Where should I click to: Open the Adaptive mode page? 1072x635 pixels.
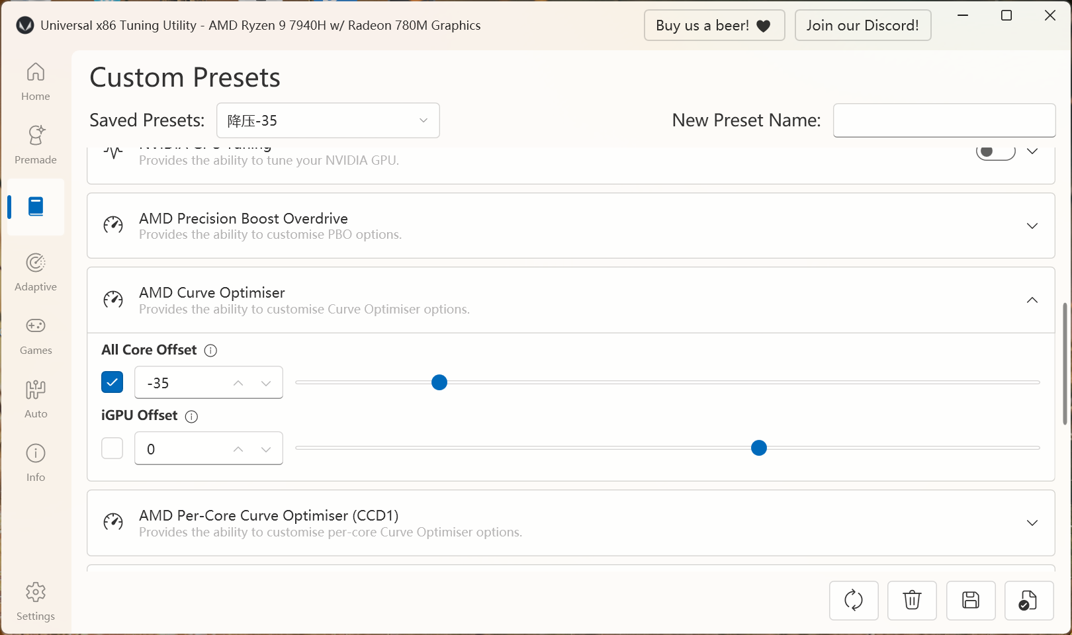pos(36,272)
